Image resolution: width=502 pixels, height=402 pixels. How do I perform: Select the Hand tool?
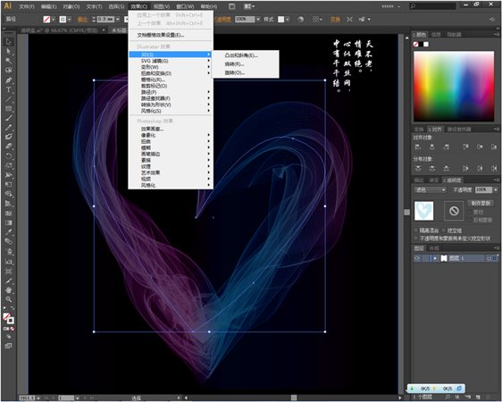pyautogui.click(x=8, y=290)
